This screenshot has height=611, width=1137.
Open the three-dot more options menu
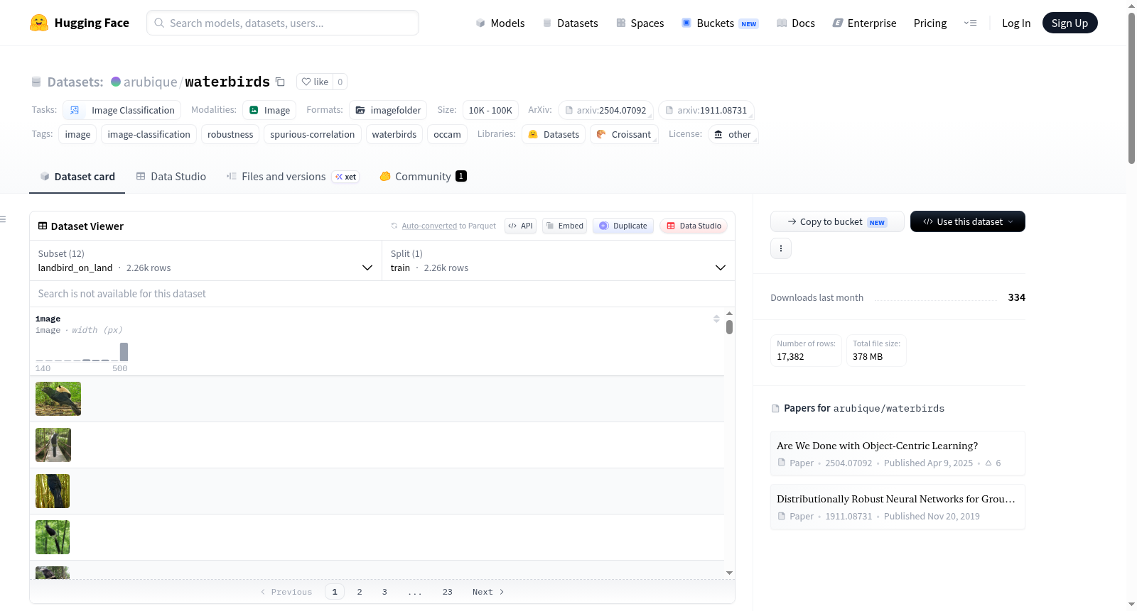click(781, 248)
